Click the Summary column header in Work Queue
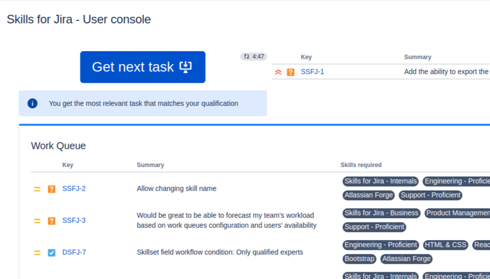 point(150,165)
